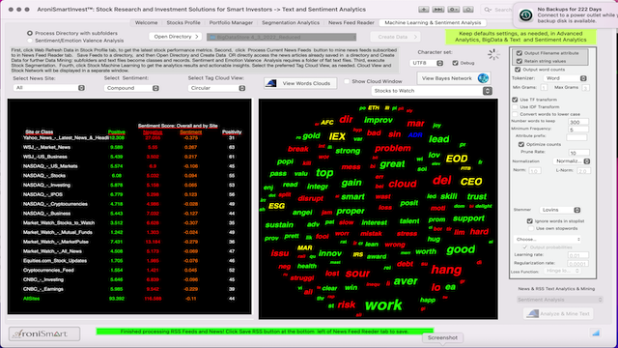The height and width of the screenshot is (348, 618).
Task: Toggle Output Filename attribute checkbox
Action: 520,53
